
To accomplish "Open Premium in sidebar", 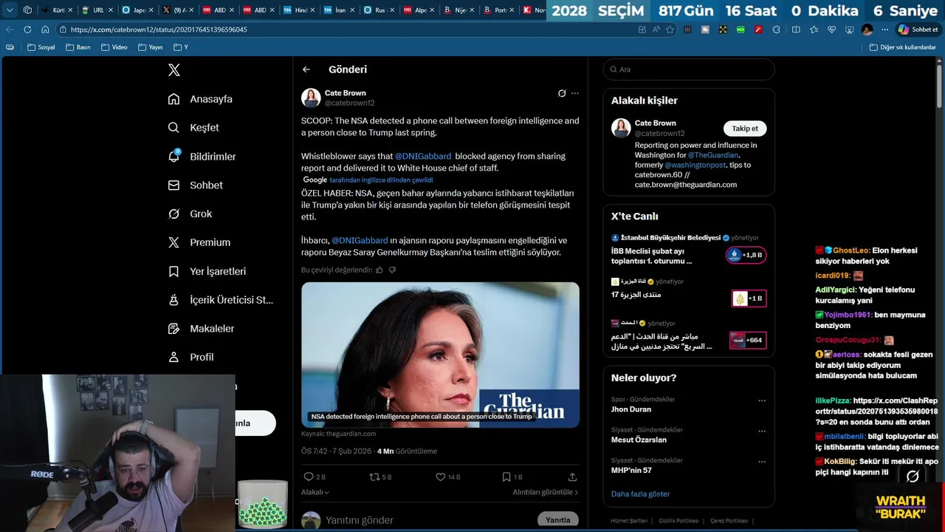I will 199,242.
